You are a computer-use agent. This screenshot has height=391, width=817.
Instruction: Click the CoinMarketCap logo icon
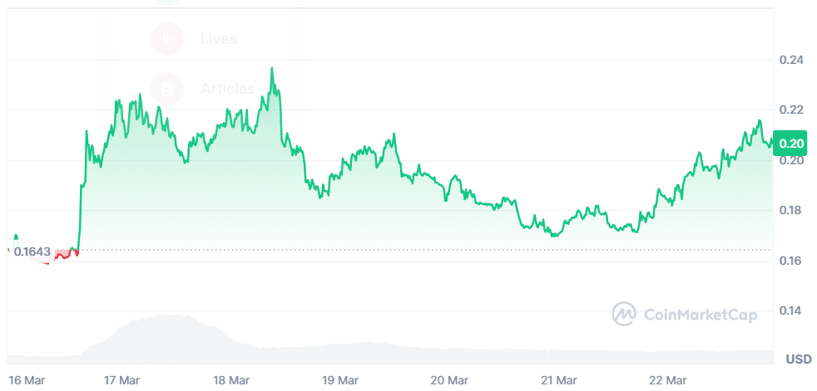(x=624, y=313)
